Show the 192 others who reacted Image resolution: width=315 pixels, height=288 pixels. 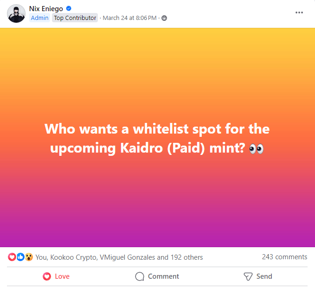[188, 257]
